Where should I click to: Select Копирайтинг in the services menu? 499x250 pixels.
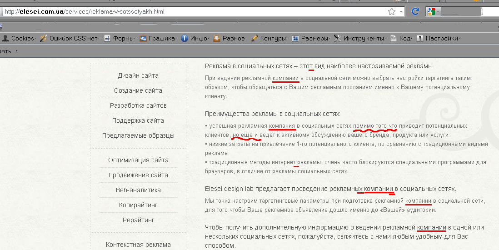click(138, 205)
